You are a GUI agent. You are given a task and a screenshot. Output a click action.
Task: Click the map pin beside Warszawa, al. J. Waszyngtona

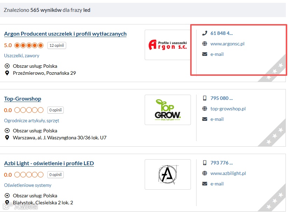7,138
